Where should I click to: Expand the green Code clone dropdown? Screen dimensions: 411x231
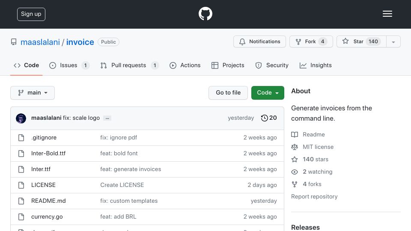point(268,93)
